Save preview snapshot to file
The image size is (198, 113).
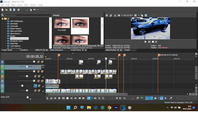pos(146,15)
